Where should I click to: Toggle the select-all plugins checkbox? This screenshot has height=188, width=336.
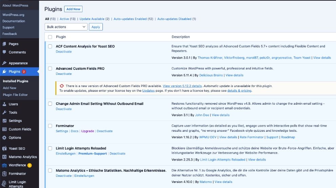[50, 37]
